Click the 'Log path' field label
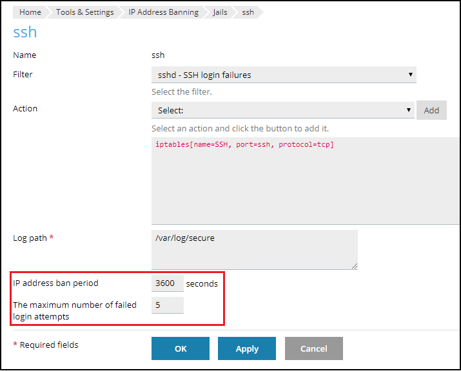This screenshot has height=371, width=461. click(30, 238)
